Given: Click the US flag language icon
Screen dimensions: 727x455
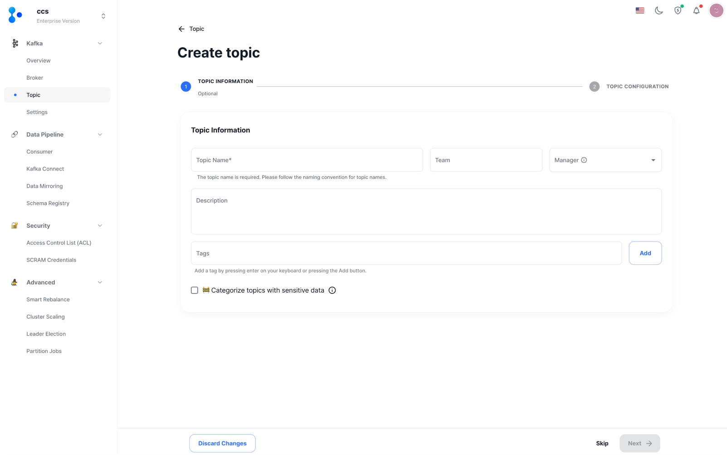Looking at the screenshot, I should (640, 10).
